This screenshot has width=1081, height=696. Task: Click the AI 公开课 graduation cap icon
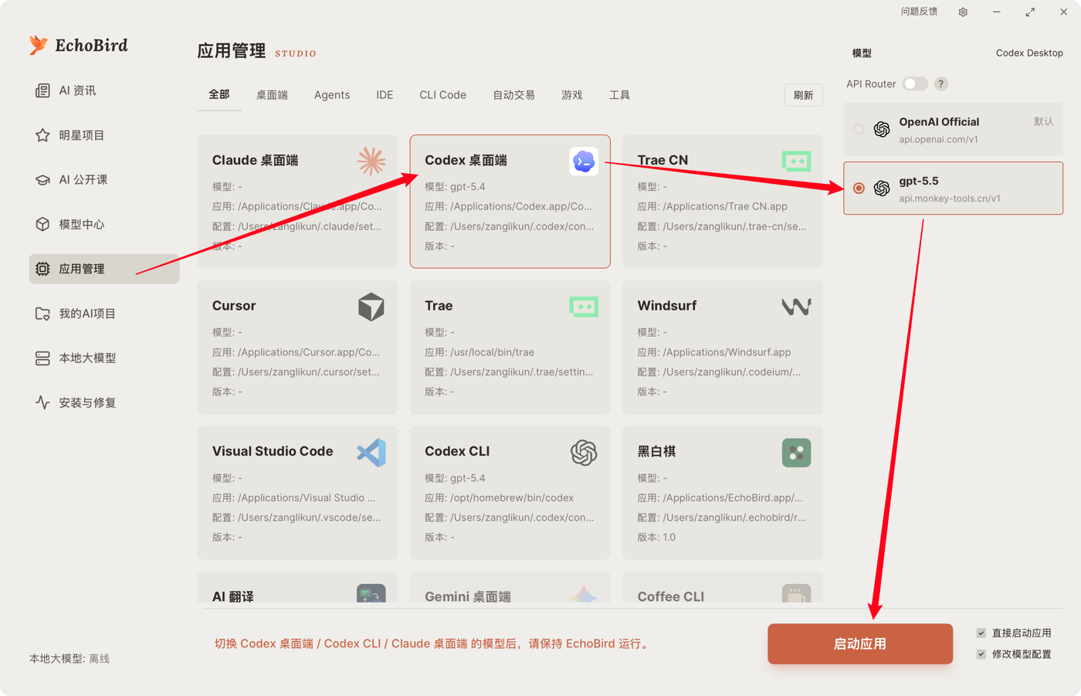(42, 180)
